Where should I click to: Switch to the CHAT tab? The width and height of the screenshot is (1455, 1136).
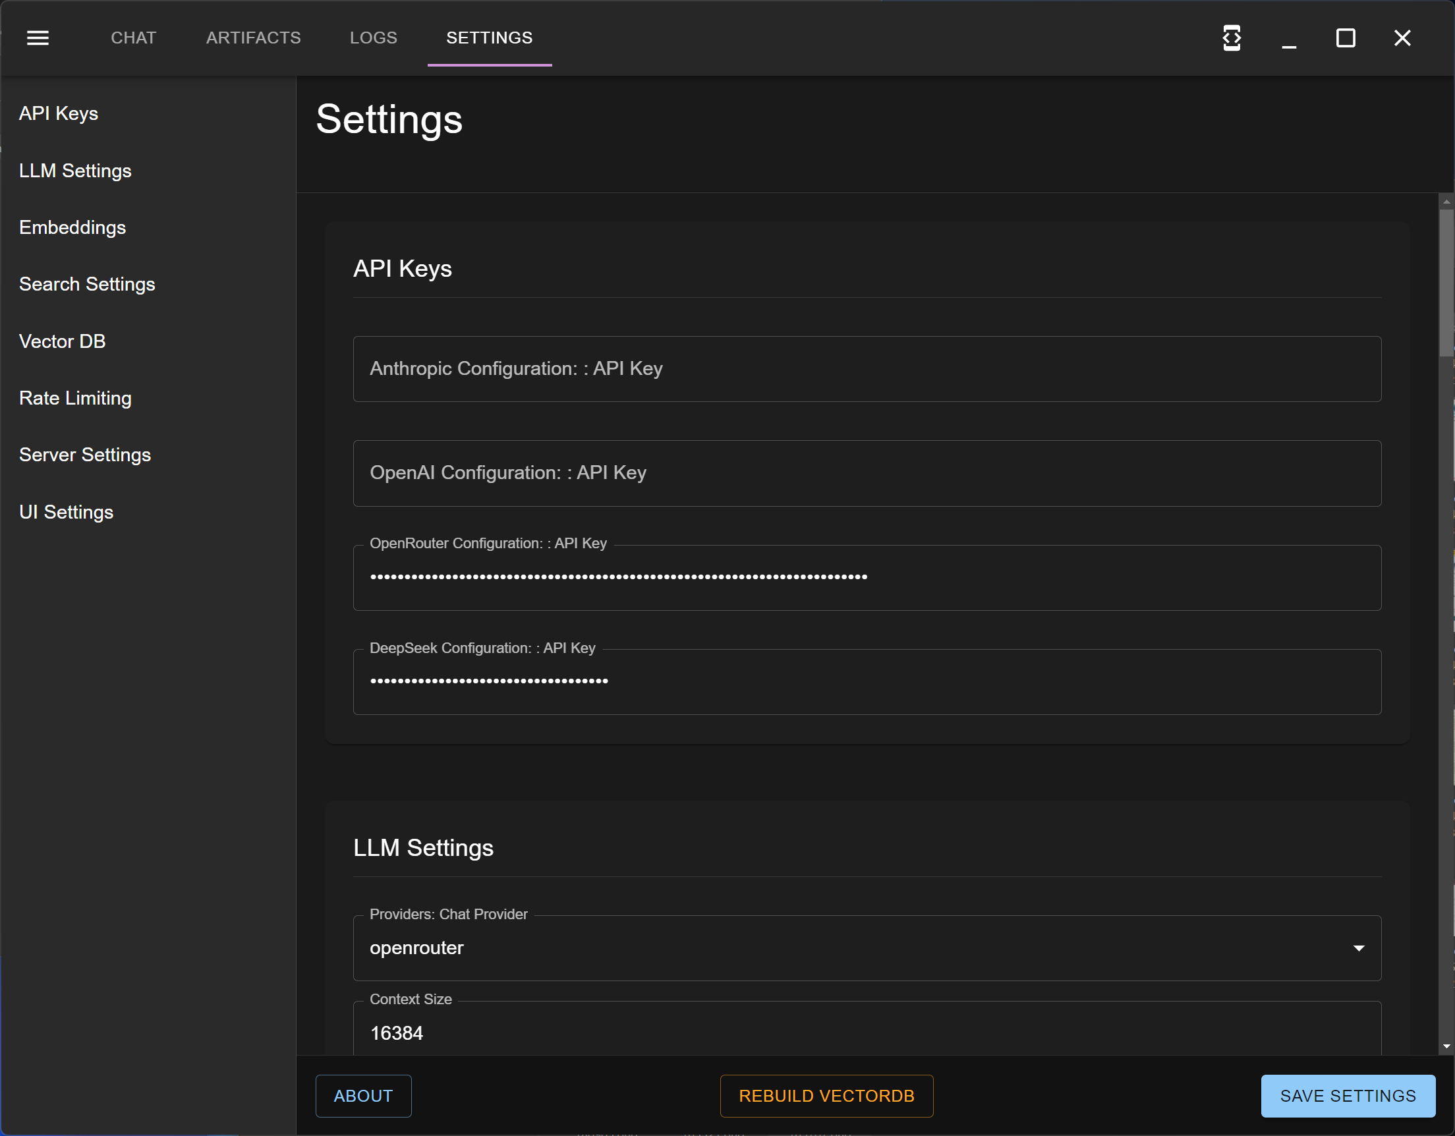coord(133,38)
